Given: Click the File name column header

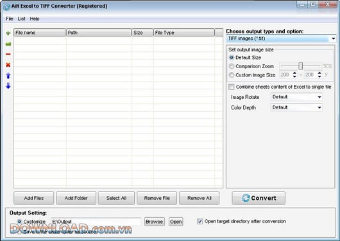Looking at the screenshot, I should (40, 33).
